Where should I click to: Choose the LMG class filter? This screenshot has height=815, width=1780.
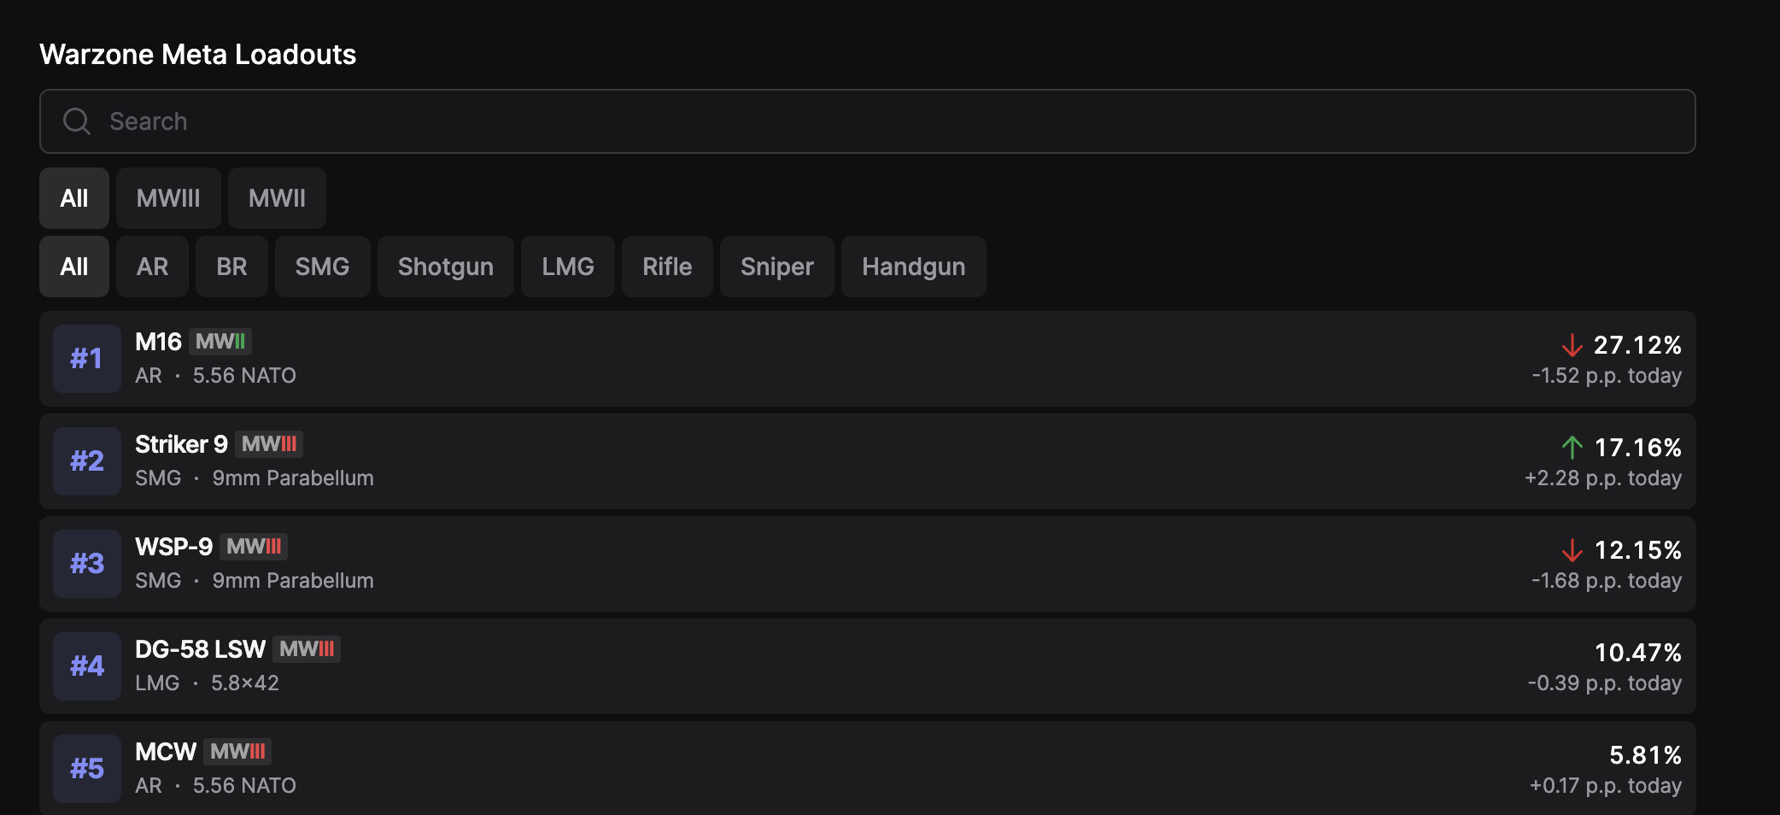567,267
